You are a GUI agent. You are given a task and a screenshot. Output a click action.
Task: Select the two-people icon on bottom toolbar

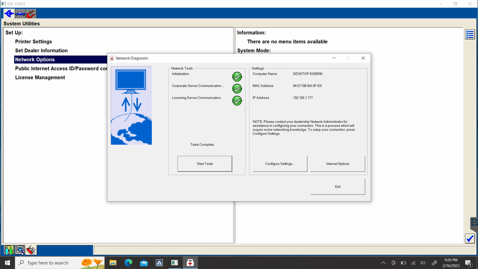pyautogui.click(x=8, y=250)
